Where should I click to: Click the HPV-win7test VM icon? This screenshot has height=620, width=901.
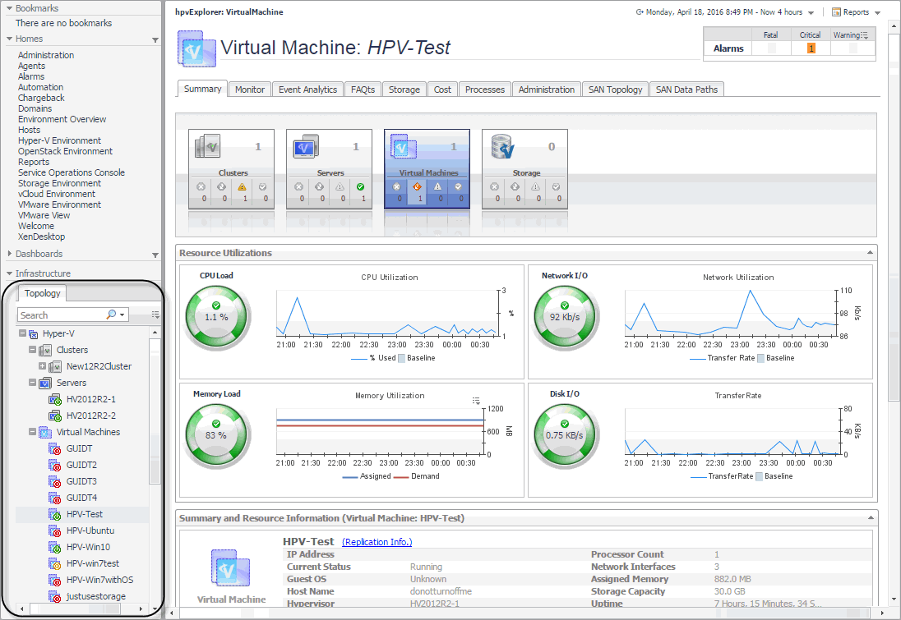[x=54, y=563]
